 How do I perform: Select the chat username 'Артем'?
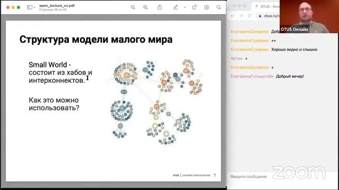(x=237, y=59)
